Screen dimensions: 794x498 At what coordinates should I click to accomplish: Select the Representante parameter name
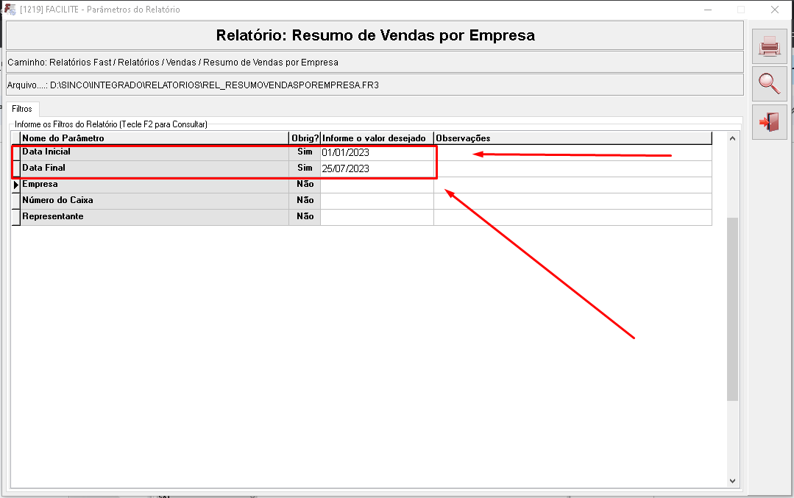[155, 217]
